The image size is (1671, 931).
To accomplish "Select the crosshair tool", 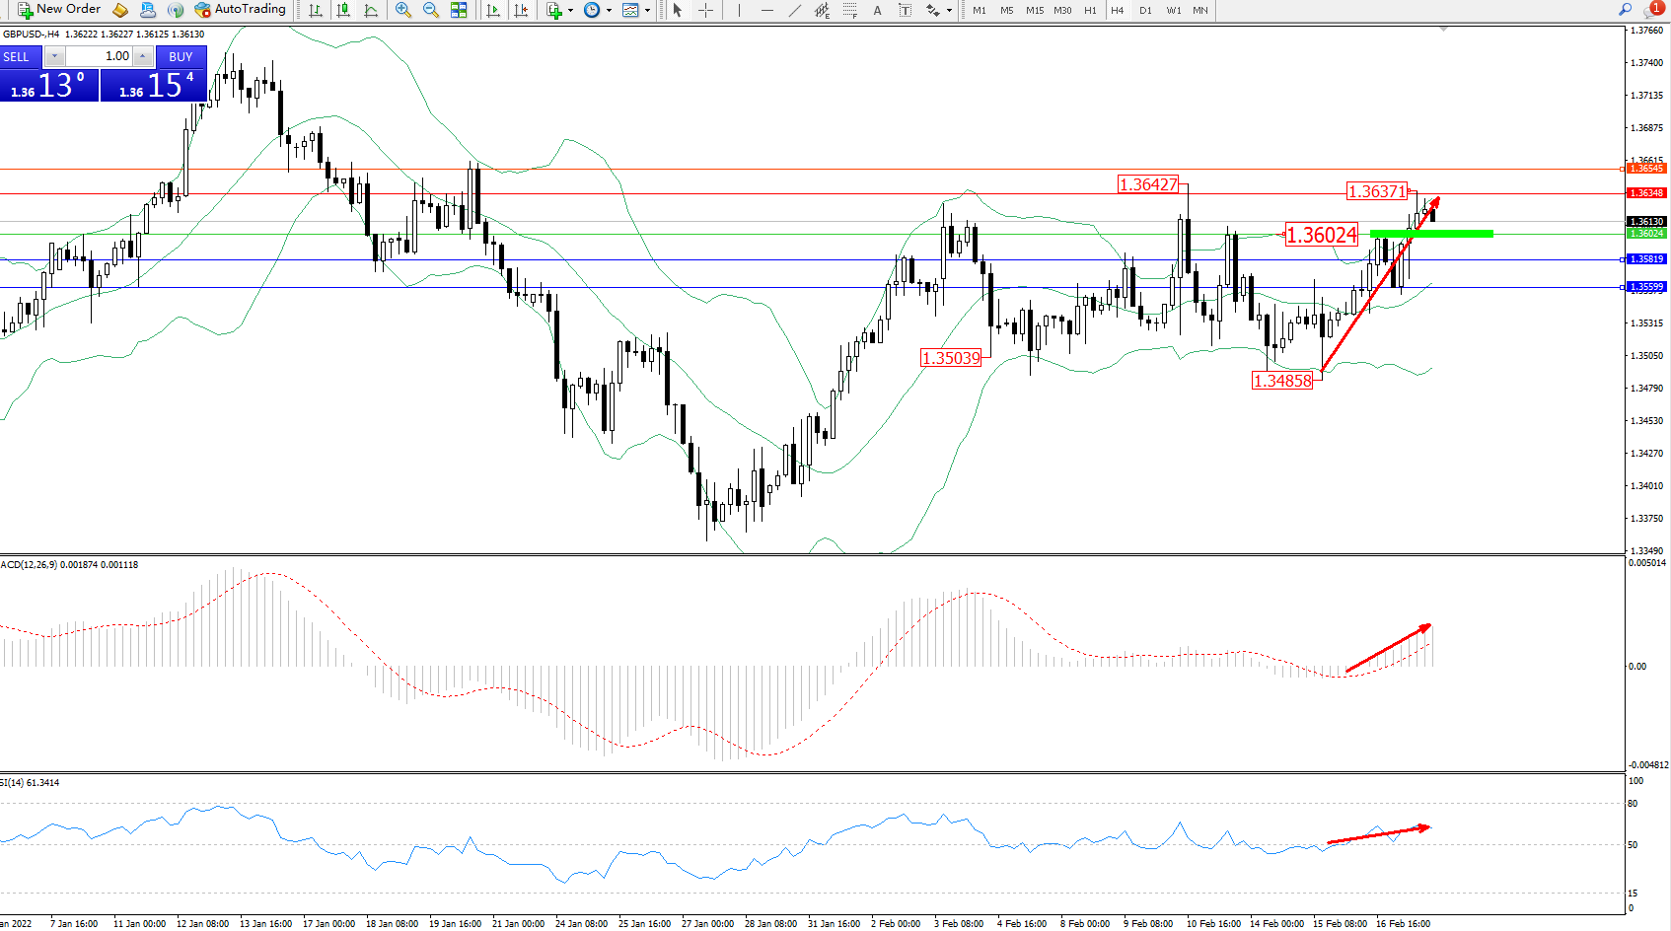I will coord(706,10).
